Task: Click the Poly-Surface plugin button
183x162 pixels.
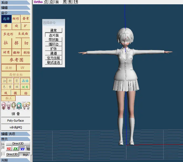Action: (x=16, y=121)
